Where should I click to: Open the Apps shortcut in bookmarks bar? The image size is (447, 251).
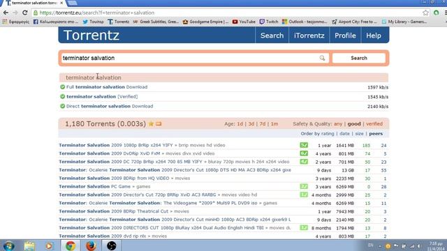click(x=15, y=22)
